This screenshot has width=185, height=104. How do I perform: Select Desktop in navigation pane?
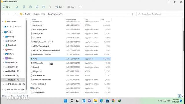(x=11, y=37)
